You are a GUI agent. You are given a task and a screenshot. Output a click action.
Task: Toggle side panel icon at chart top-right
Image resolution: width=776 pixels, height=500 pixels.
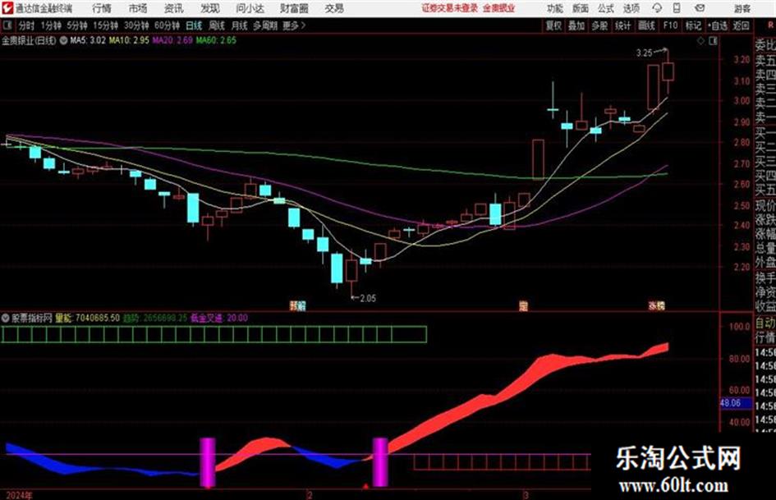713,41
